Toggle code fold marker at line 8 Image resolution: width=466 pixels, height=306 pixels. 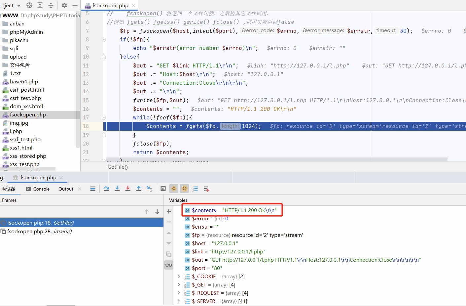(x=104, y=40)
